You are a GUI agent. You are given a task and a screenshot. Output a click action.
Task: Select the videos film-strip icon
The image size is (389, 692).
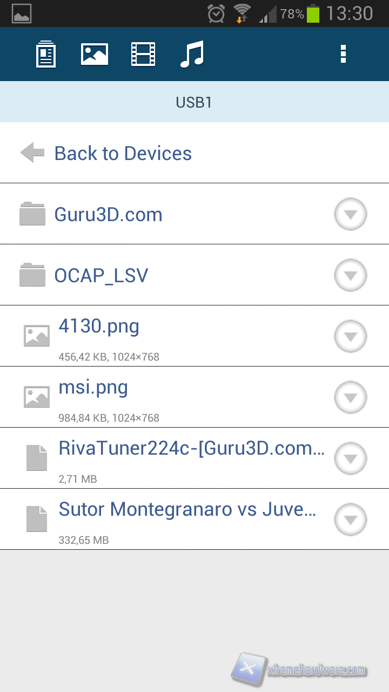(x=143, y=54)
